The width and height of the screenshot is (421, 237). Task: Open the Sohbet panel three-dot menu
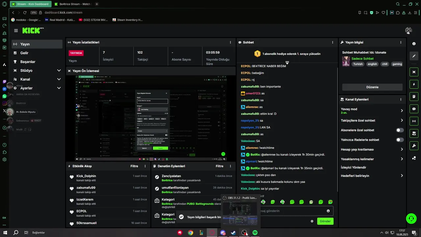click(333, 42)
